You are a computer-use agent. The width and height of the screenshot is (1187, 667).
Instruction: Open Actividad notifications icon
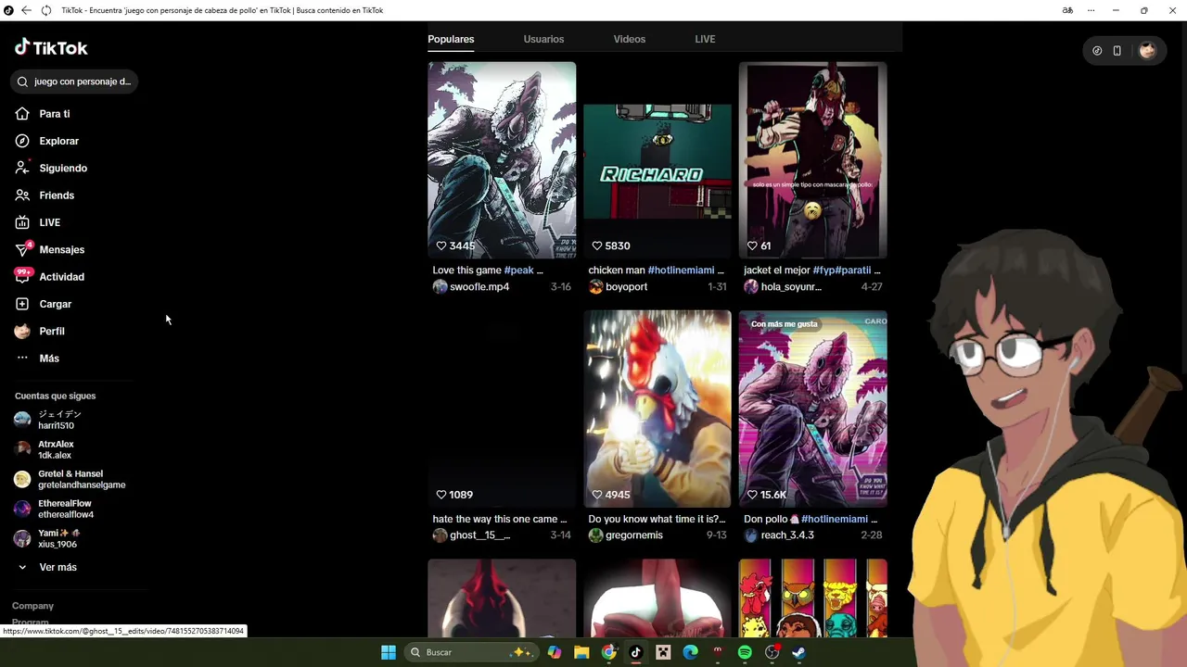tap(22, 276)
